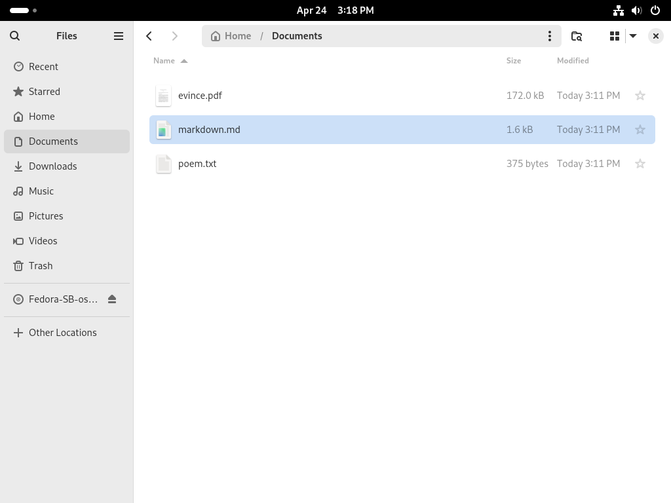Screen dimensions: 671x503
Task: Click the 1.6 kB size value
Action: point(520,130)
